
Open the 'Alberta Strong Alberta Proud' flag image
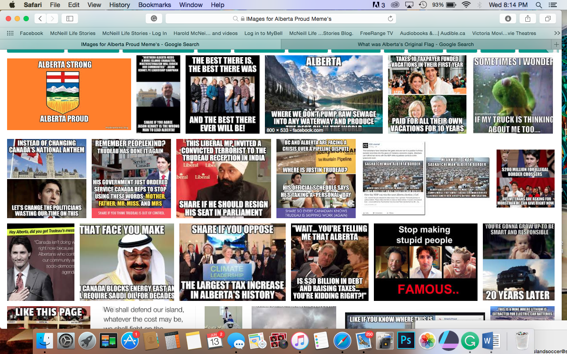tap(69, 94)
